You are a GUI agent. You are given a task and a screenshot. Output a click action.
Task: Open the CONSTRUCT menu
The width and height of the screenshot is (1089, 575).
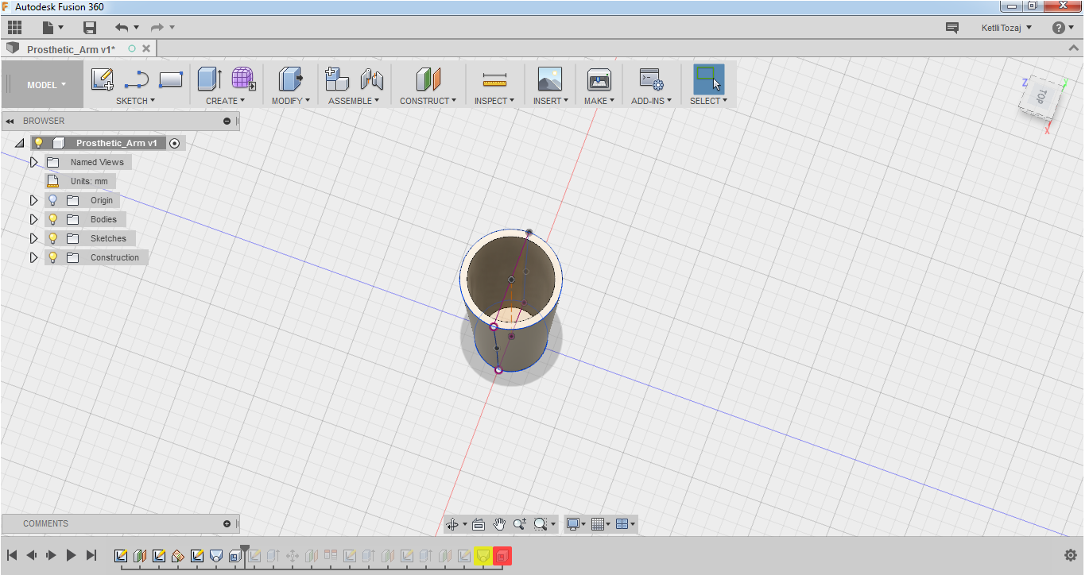coord(428,101)
